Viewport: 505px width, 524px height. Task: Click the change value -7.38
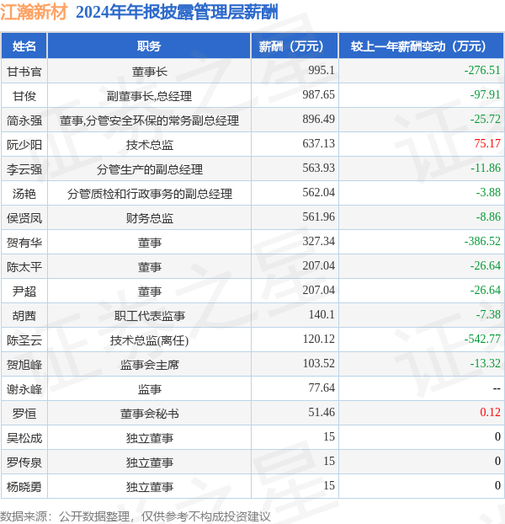[x=488, y=314]
